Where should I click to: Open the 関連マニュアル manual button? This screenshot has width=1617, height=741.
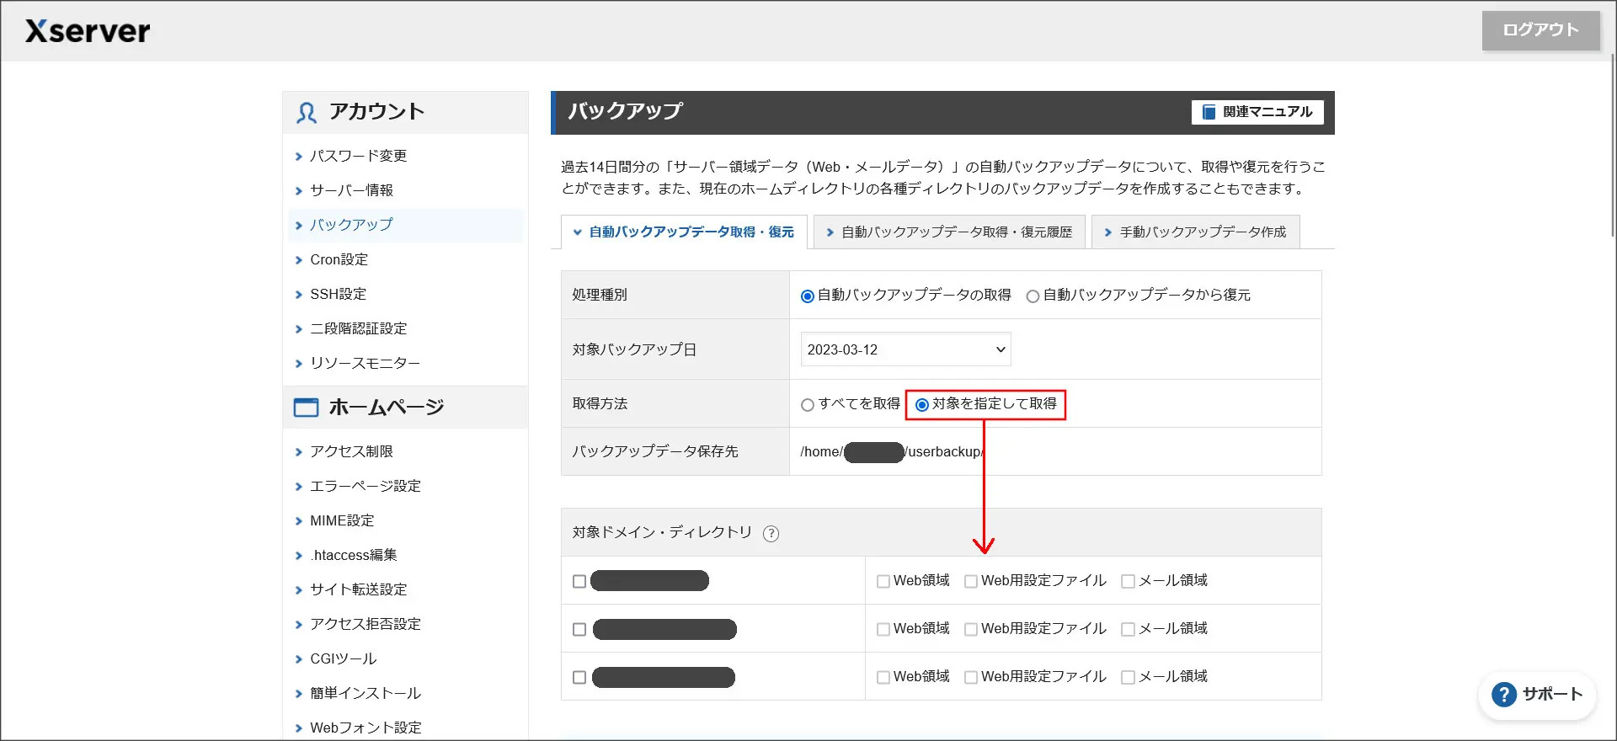tap(1257, 112)
